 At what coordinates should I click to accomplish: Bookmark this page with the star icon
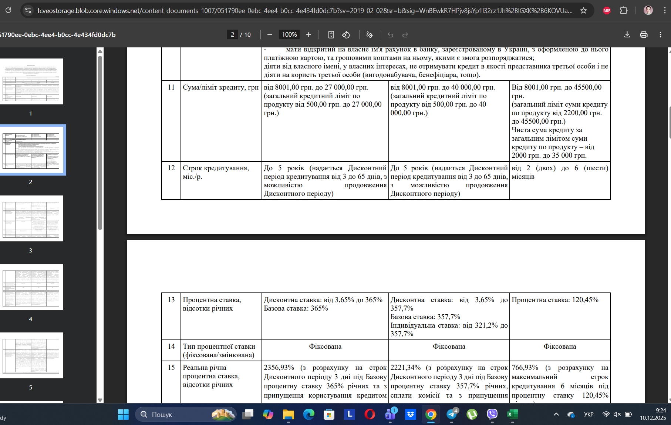pyautogui.click(x=583, y=10)
